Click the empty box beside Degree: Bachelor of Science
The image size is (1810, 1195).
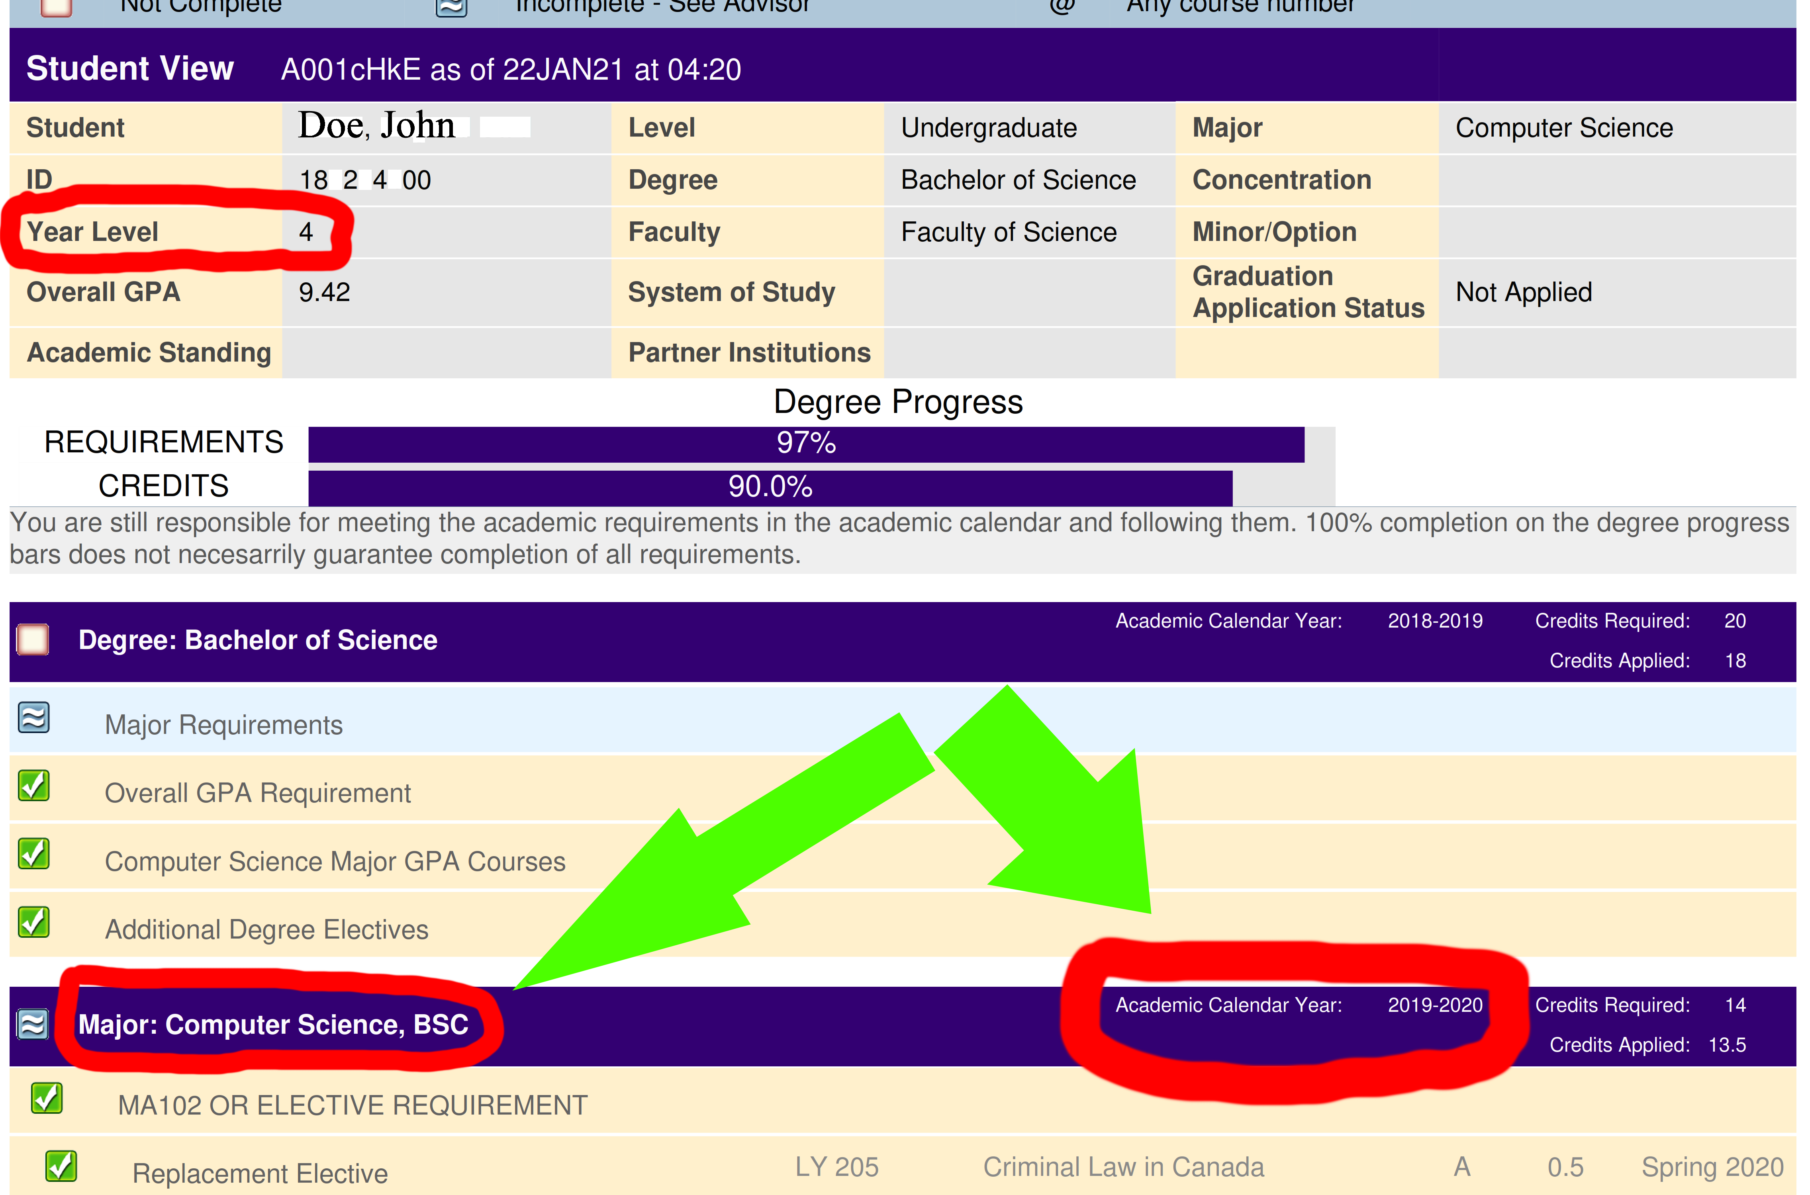tap(33, 640)
